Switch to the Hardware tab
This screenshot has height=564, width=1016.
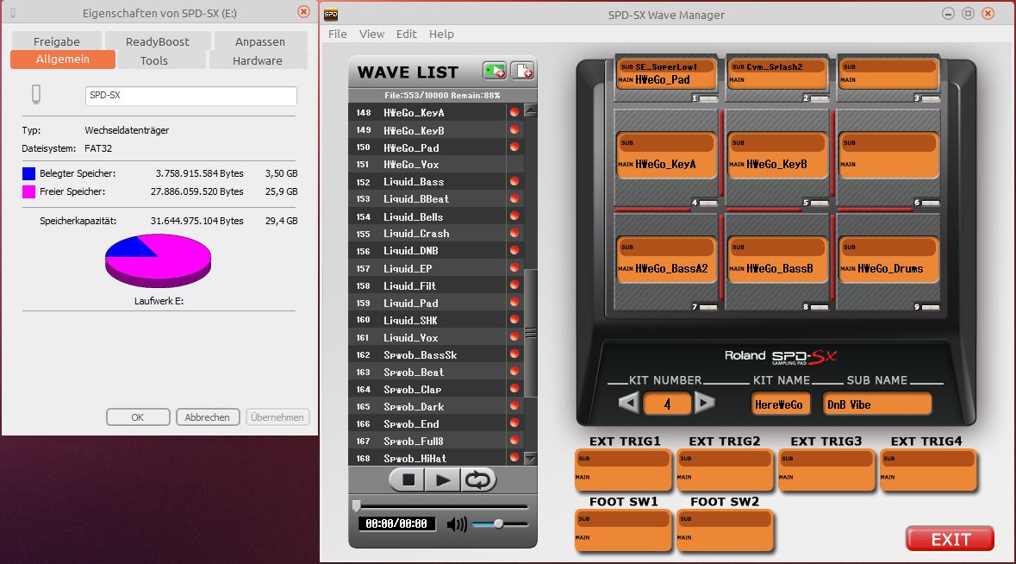click(x=258, y=60)
